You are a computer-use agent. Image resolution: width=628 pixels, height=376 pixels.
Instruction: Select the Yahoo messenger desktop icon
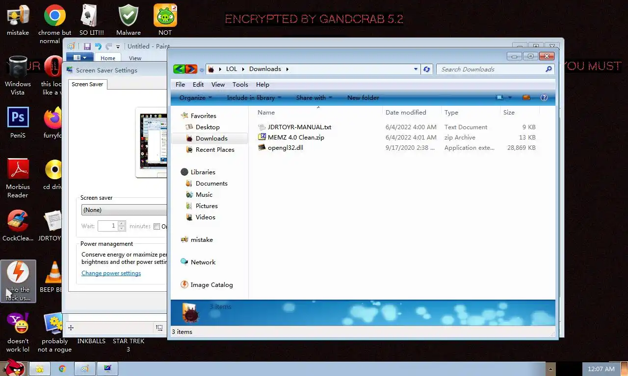pyautogui.click(x=18, y=324)
